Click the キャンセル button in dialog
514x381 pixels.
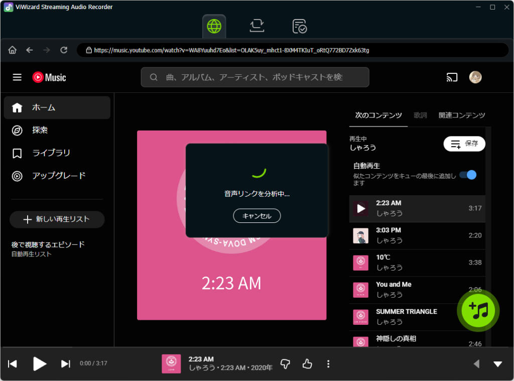[256, 216]
